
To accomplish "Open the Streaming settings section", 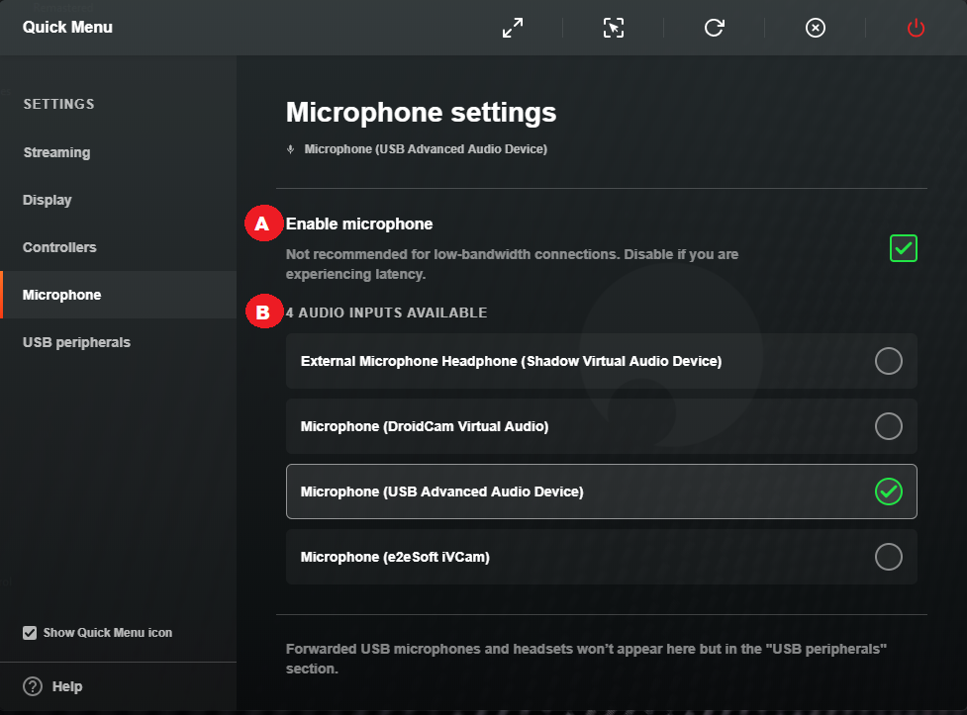I will click(x=56, y=152).
